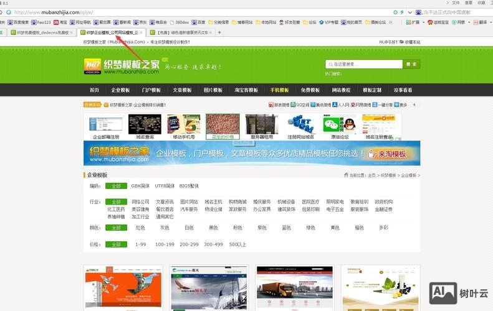Open the 京东 bookmark
This screenshot has width=493, height=311.
(140, 22)
